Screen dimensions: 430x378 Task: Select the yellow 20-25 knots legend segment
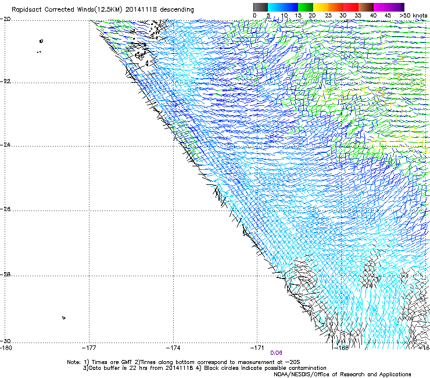click(321, 7)
